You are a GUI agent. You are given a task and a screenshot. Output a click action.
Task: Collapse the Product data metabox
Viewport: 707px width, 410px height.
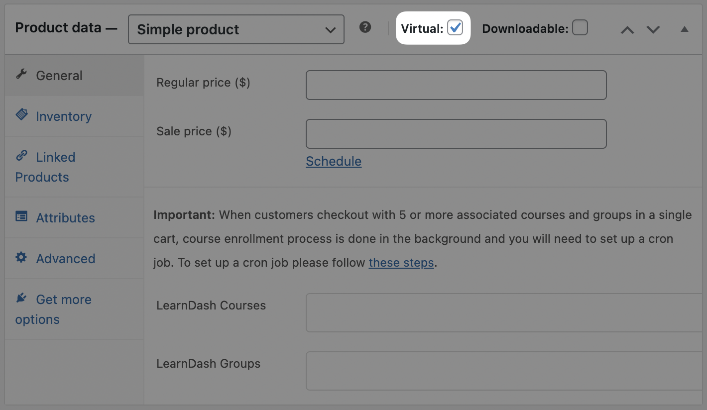click(x=685, y=29)
